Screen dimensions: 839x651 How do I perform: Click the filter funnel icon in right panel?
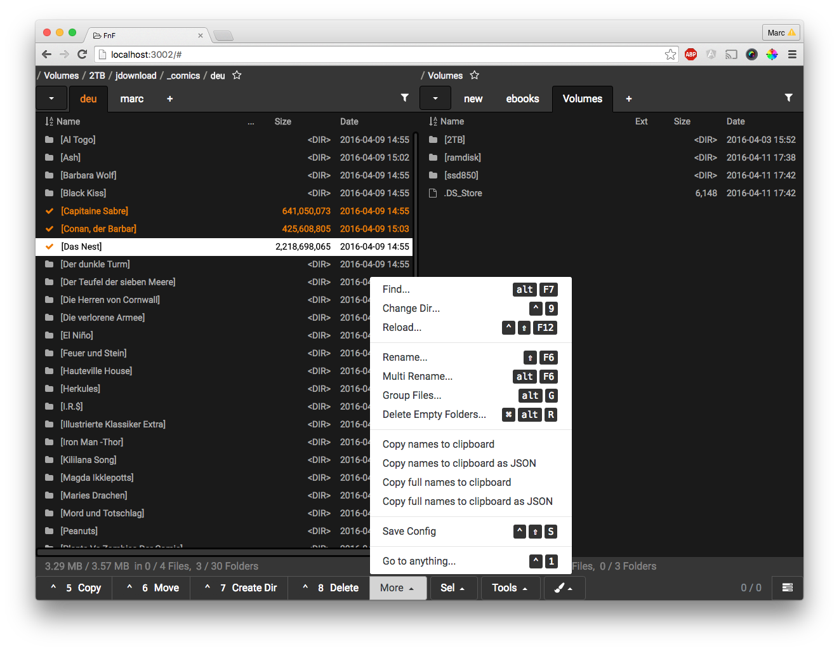tap(788, 98)
